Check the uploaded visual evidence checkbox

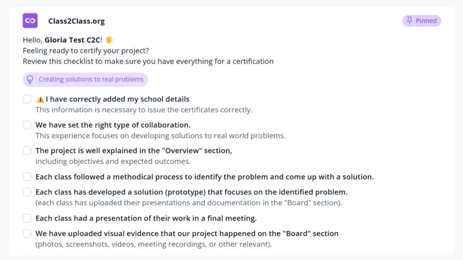click(27, 233)
